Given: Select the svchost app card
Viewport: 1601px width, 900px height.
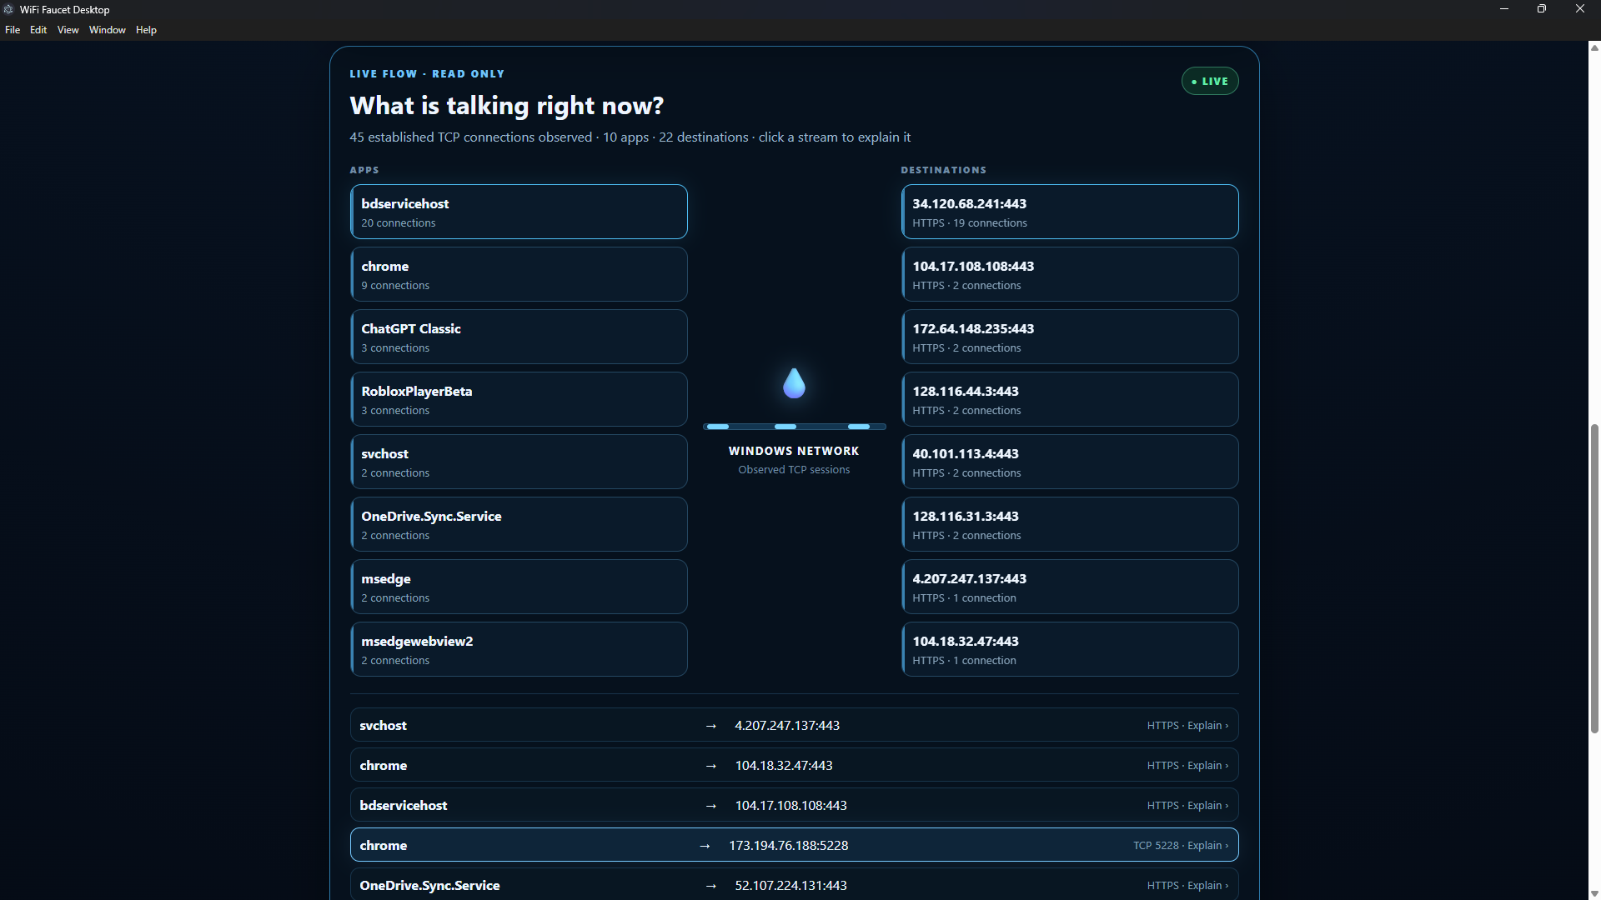Looking at the screenshot, I should coord(519,462).
